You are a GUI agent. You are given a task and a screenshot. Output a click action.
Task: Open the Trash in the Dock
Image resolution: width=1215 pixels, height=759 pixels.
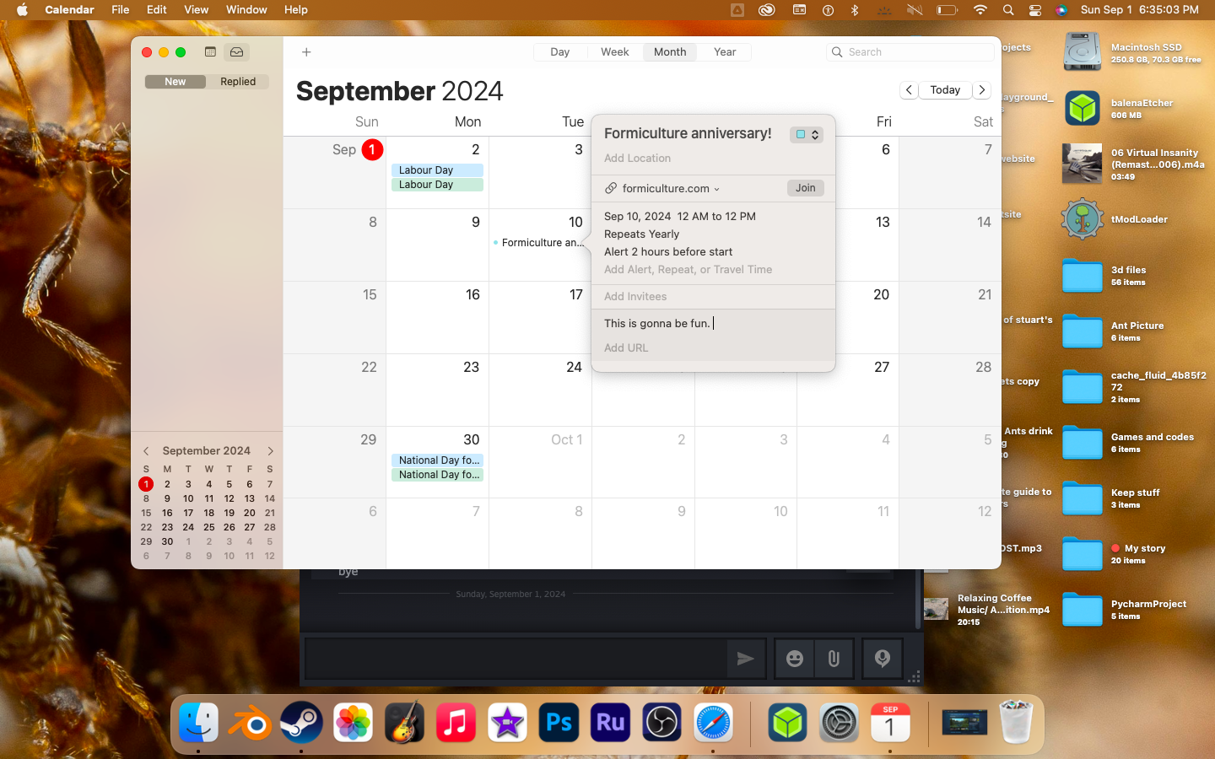(x=1016, y=723)
